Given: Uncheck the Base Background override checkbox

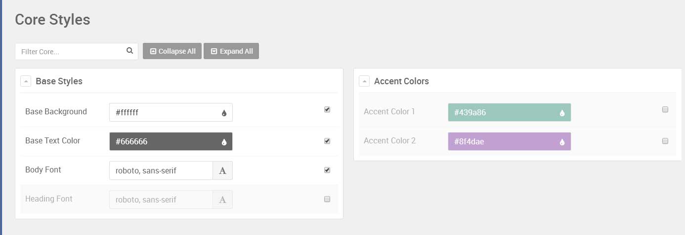Looking at the screenshot, I should tap(327, 109).
